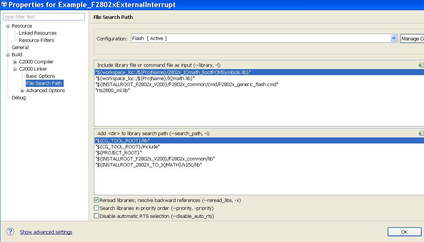Enable Search libraries in priority order

[x=97, y=208]
